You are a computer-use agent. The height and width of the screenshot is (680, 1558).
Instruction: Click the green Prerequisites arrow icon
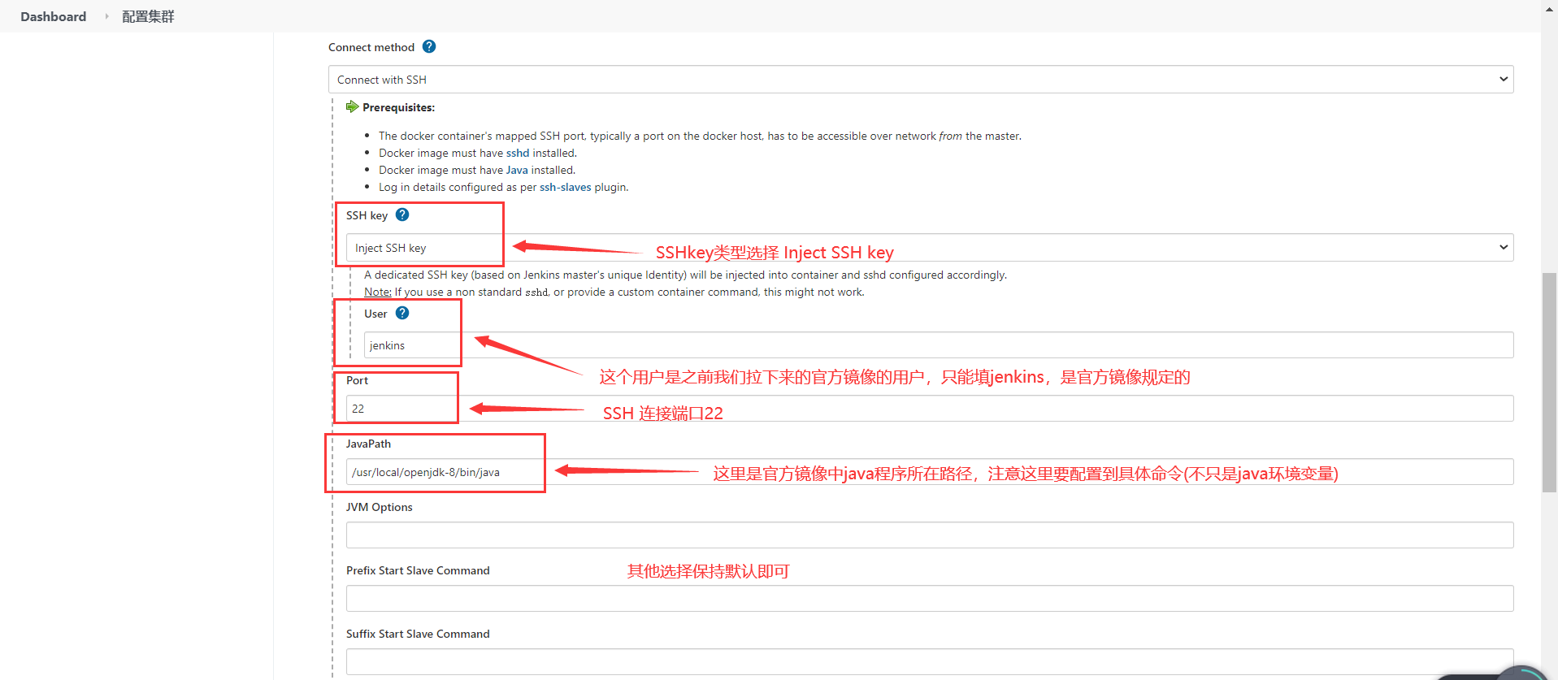[x=352, y=107]
